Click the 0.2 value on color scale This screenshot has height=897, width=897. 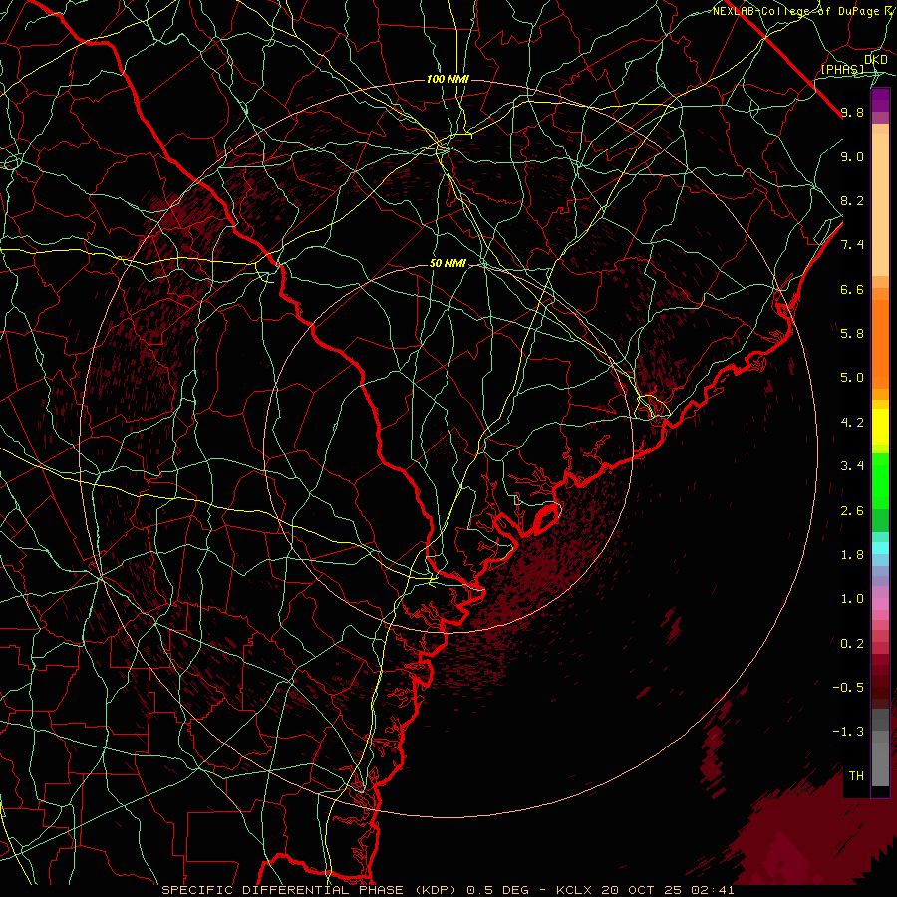[852, 644]
